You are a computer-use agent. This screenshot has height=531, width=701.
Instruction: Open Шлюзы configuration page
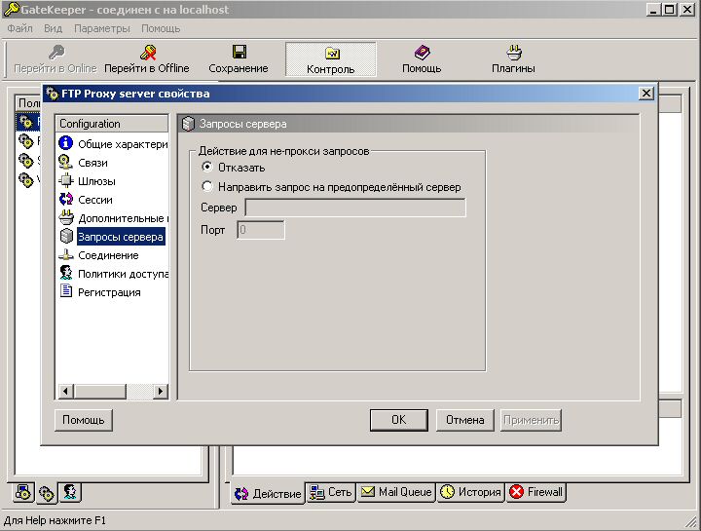point(96,181)
